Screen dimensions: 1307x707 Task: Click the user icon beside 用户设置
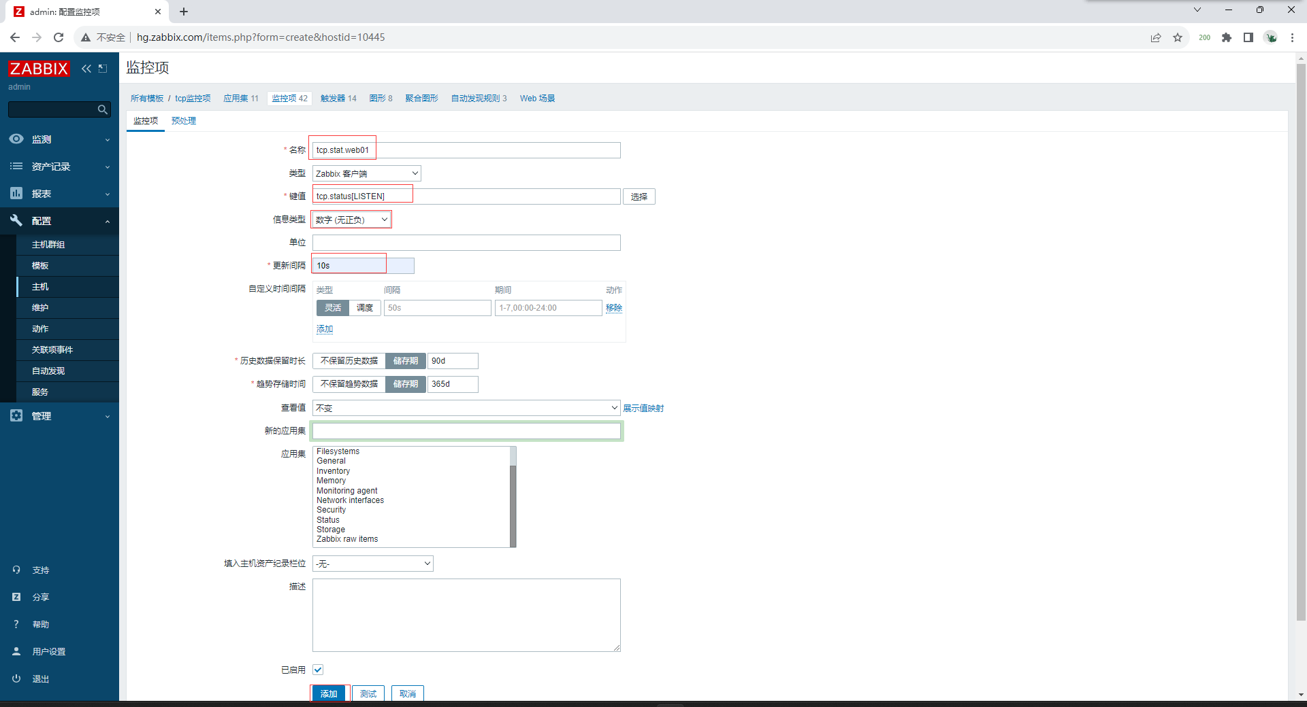pyautogui.click(x=16, y=651)
